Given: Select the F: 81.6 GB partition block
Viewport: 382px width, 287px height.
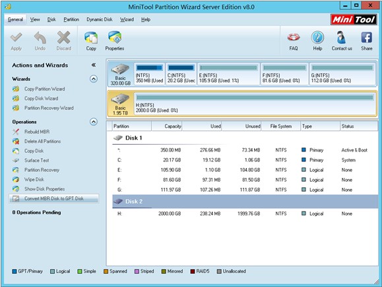Looking at the screenshot, I should (284, 74).
